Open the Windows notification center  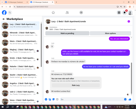pos(132,107)
